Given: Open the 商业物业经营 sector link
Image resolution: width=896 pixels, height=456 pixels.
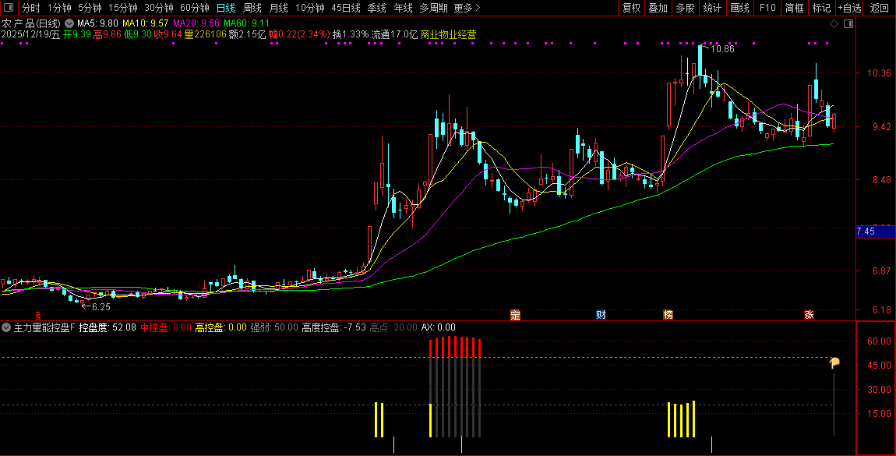Looking at the screenshot, I should pos(449,34).
